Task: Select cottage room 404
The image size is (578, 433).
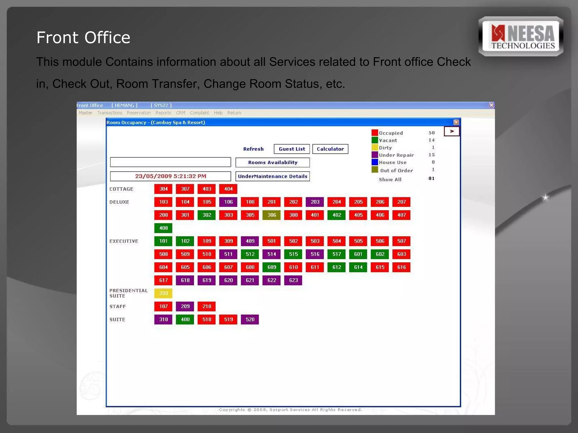Action: pos(228,189)
